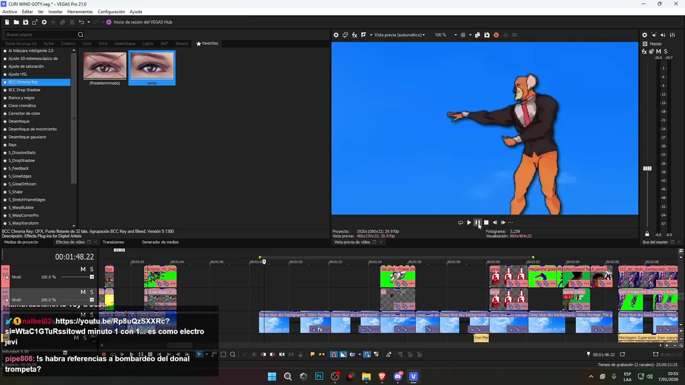
Task: Open a project using the folder icon
Action: pyautogui.click(x=17, y=22)
